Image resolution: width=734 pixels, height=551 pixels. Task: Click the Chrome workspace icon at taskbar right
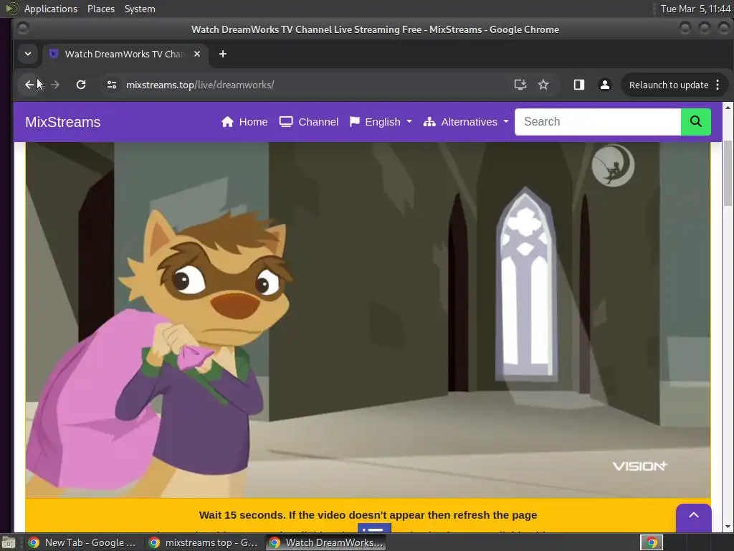pyautogui.click(x=652, y=542)
